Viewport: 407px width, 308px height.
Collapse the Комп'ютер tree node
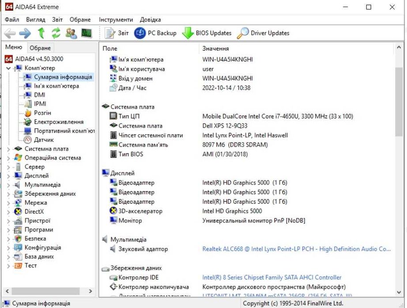tap(8, 68)
